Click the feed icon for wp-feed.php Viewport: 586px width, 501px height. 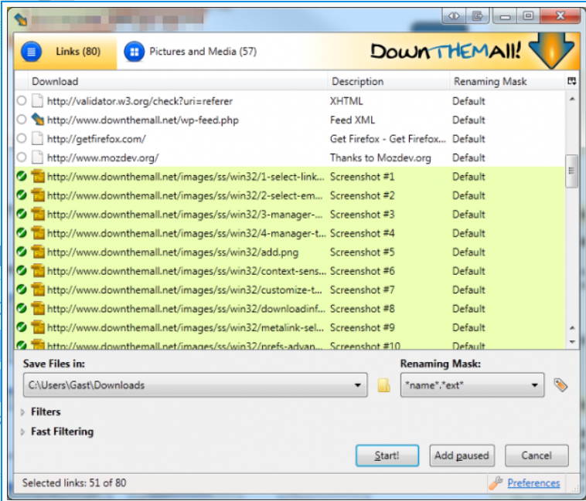(37, 120)
